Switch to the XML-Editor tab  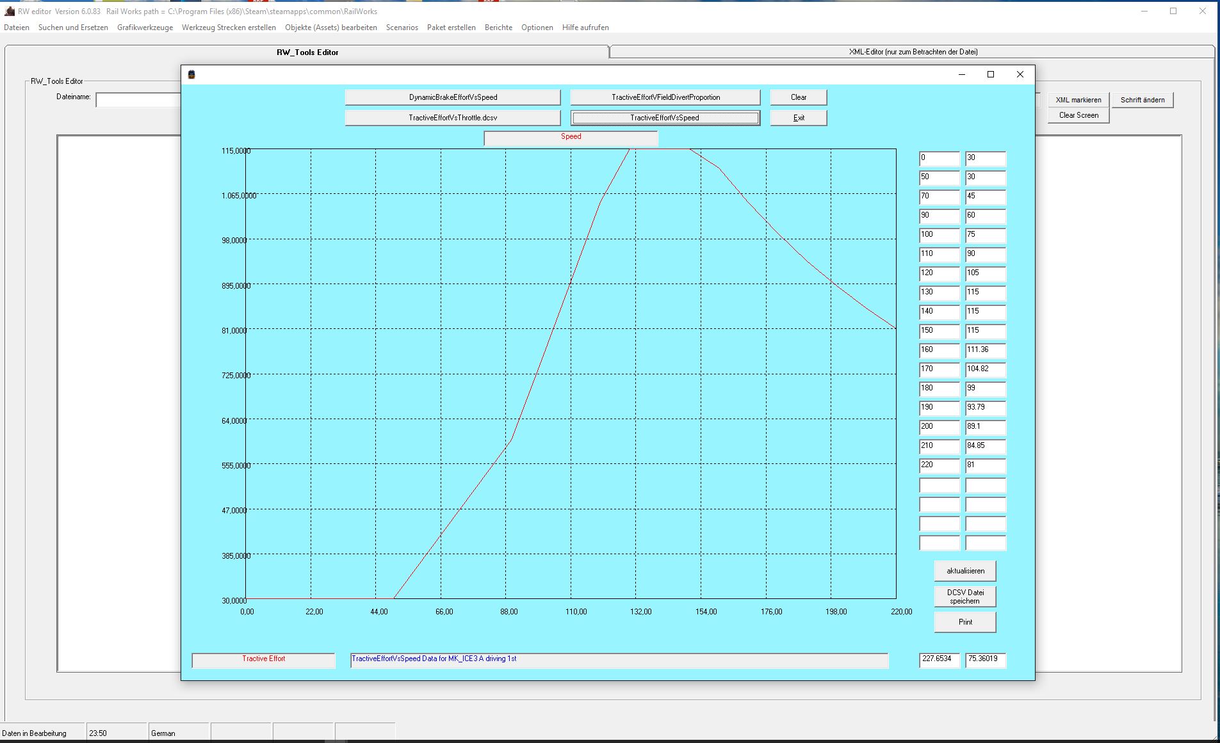913,52
